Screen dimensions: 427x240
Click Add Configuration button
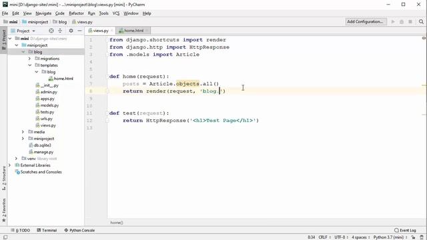(x=366, y=22)
